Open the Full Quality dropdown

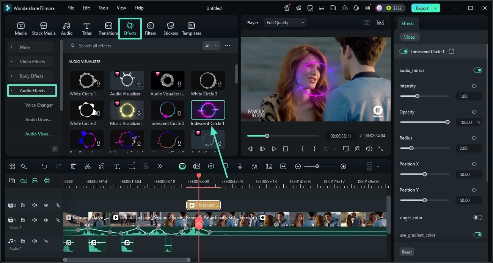click(x=285, y=23)
